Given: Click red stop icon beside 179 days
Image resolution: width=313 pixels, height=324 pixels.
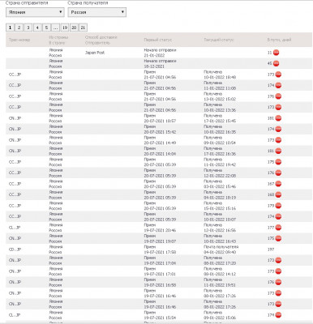Looking at the screenshot, I should click(278, 206).
